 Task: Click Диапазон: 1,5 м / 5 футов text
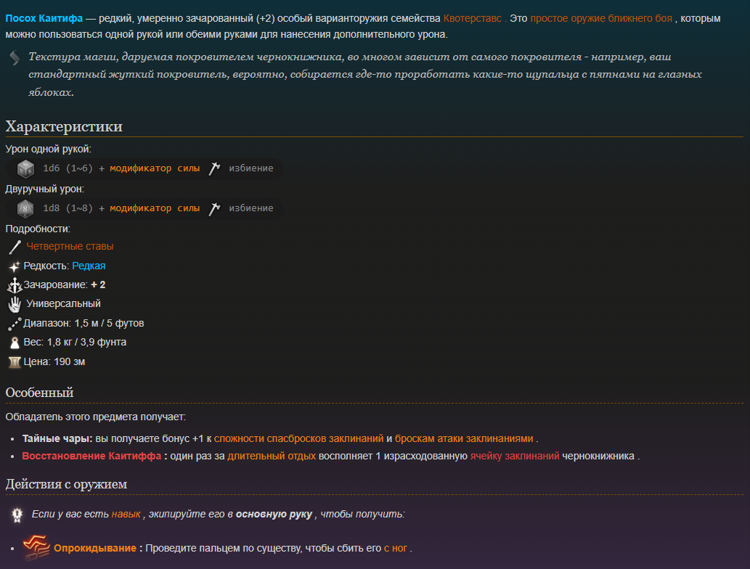pyautogui.click(x=83, y=323)
